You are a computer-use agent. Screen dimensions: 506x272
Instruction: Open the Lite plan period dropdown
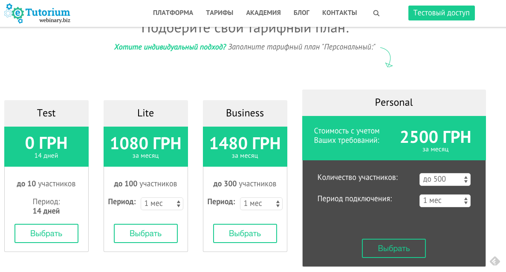pyautogui.click(x=162, y=203)
